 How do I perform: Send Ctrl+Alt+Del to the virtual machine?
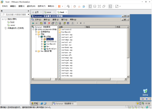pos(68,6)
